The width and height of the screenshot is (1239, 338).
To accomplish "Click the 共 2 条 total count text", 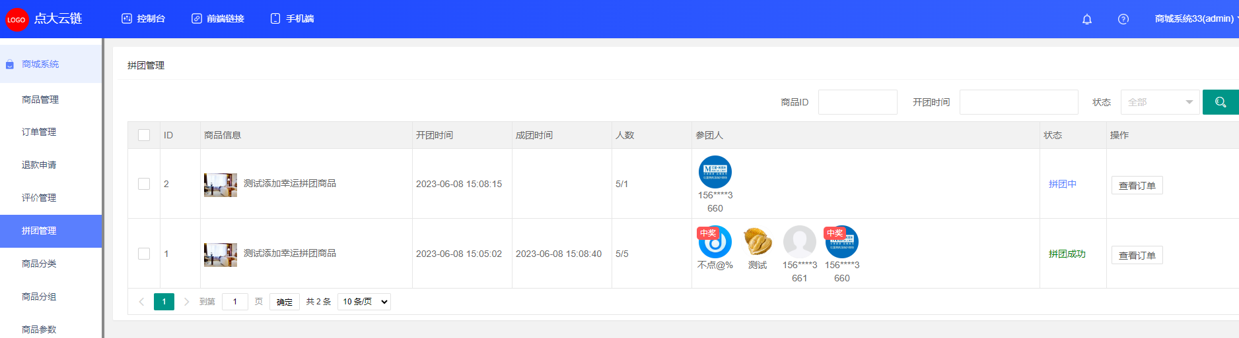I will pos(318,302).
